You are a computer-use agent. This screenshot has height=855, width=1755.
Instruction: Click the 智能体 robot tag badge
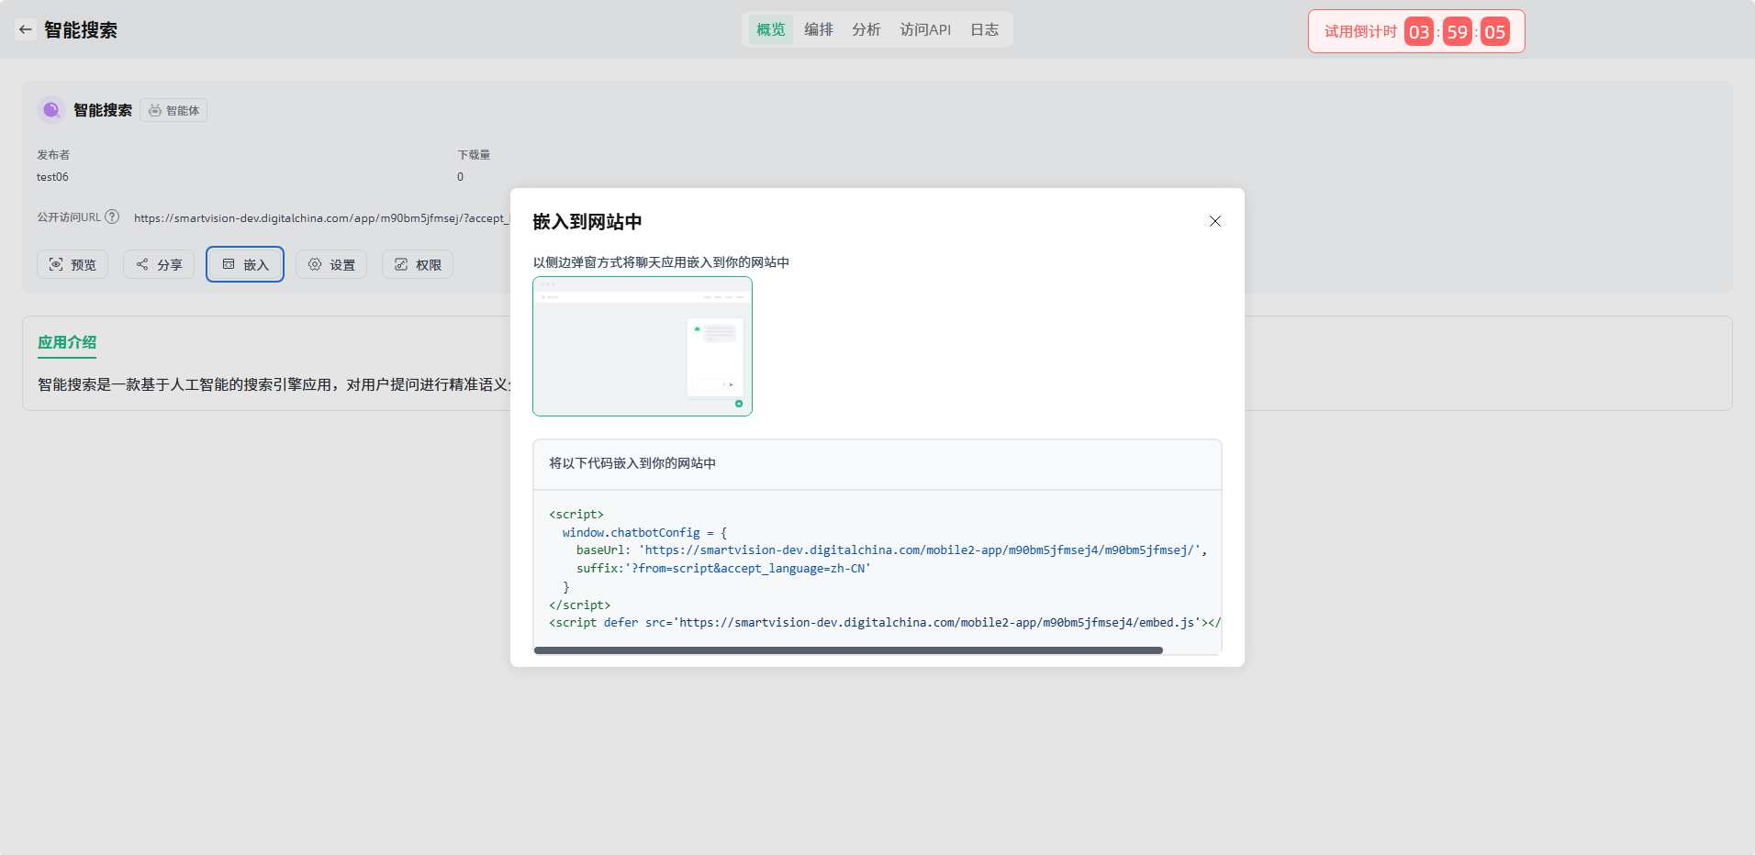point(173,110)
